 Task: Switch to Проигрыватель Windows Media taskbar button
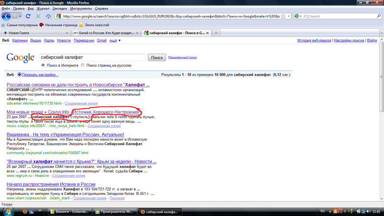115,212
